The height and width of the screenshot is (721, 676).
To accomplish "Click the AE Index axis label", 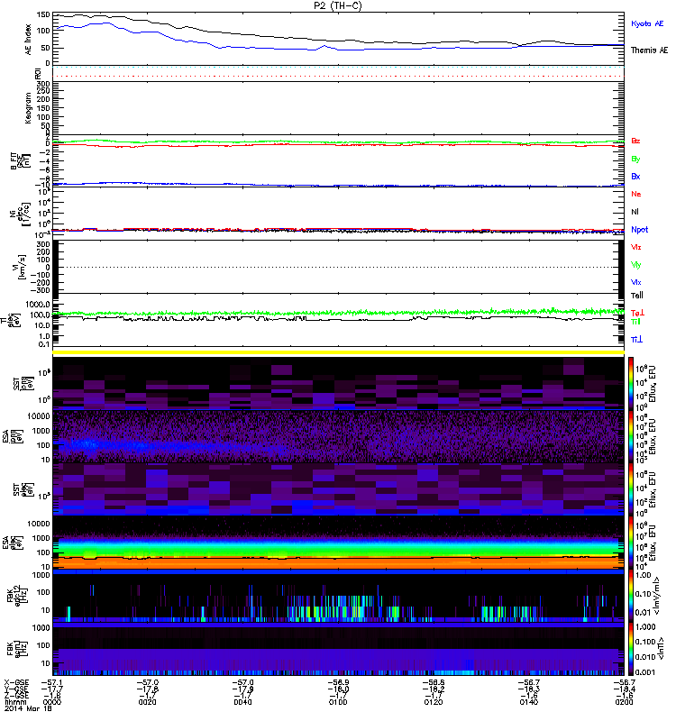I will (29, 39).
